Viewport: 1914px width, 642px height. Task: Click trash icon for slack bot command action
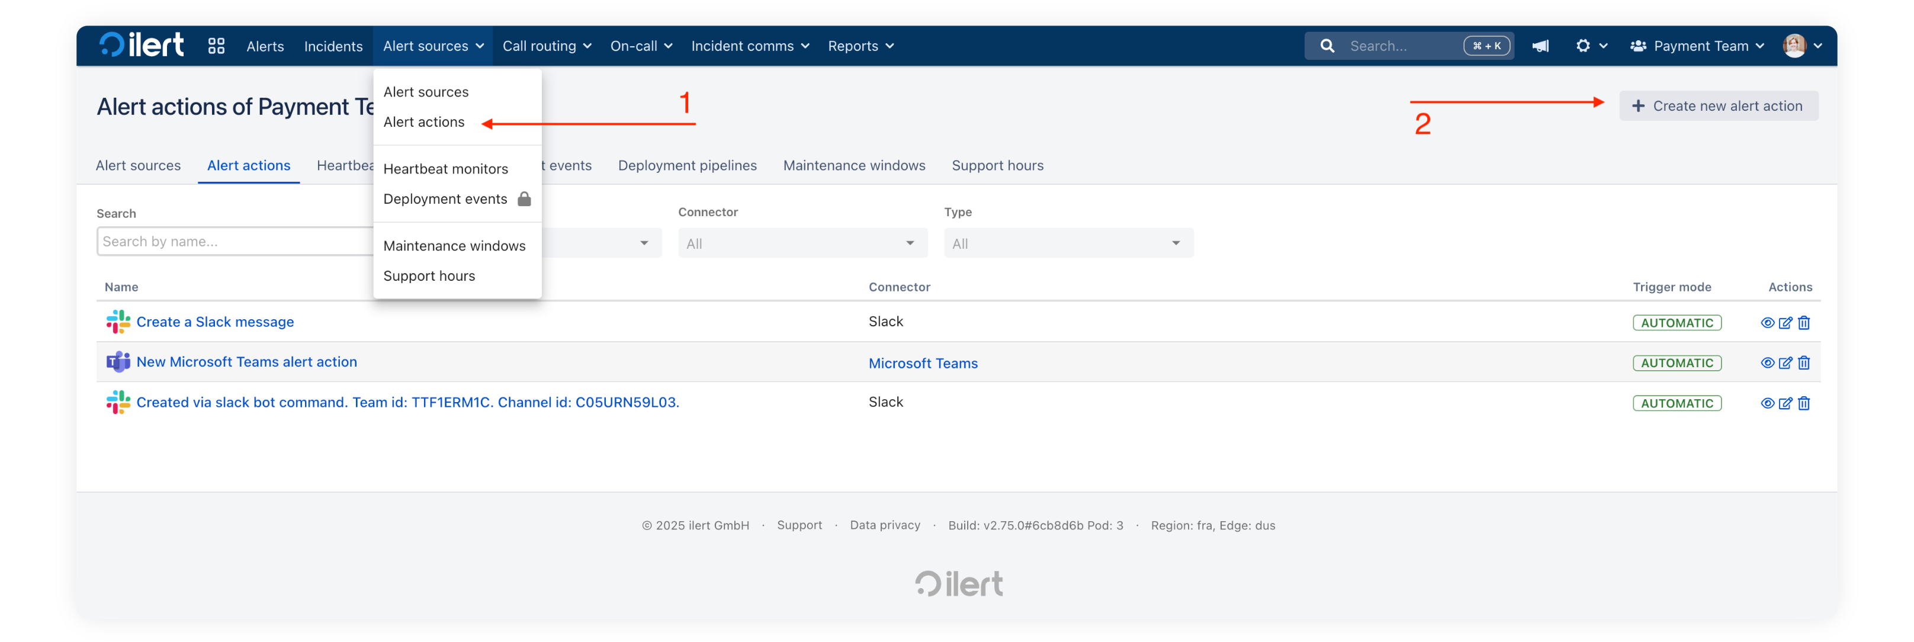tap(1803, 403)
